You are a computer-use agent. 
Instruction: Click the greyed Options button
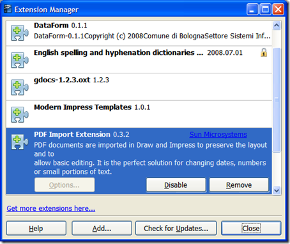[65, 185]
